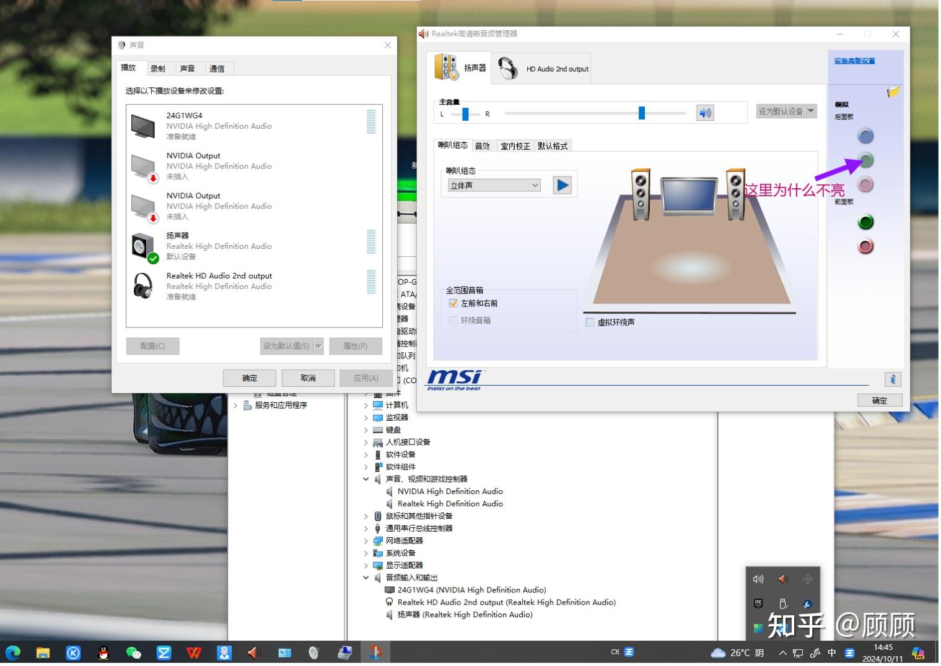Open Kugou music from the taskbar
941x666 pixels.
pos(73,652)
